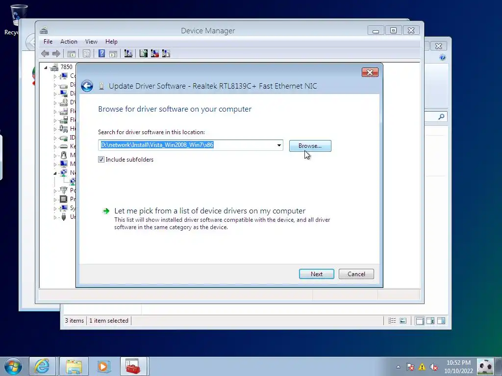Screen dimensions: 502x376
Task: Select the 7850 computer root node
Action: click(x=66, y=67)
